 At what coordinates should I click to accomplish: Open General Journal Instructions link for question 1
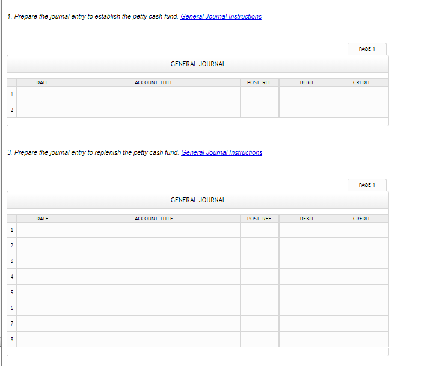221,16
